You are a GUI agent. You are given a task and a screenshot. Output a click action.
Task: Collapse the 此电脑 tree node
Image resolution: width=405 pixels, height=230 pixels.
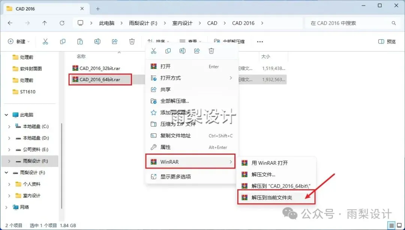(6, 115)
